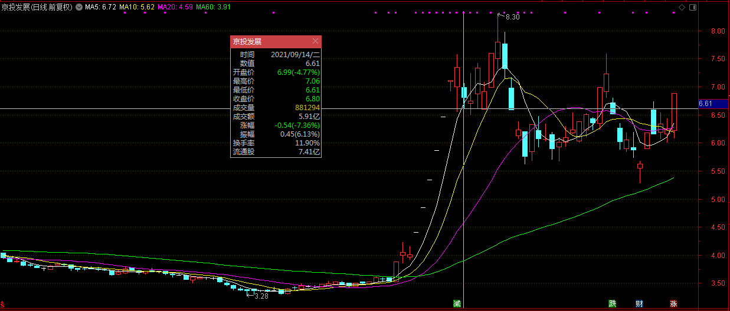Select the yellow MA10 indicator label
Viewport: 730px width, 311px height.
click(138, 8)
